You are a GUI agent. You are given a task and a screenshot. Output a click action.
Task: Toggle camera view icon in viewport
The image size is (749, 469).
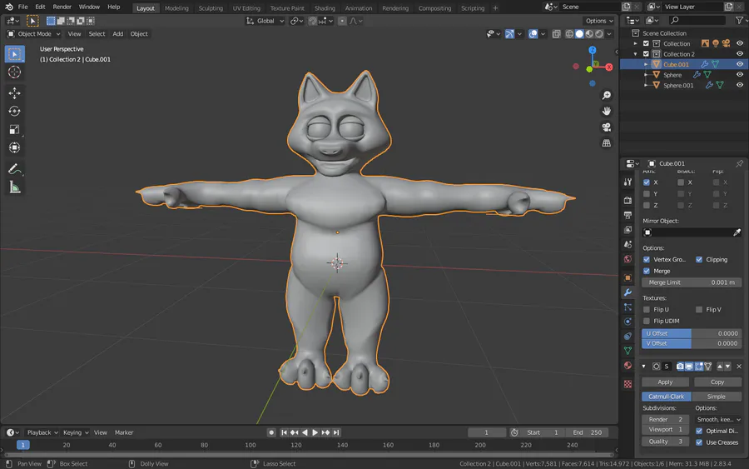pos(607,127)
